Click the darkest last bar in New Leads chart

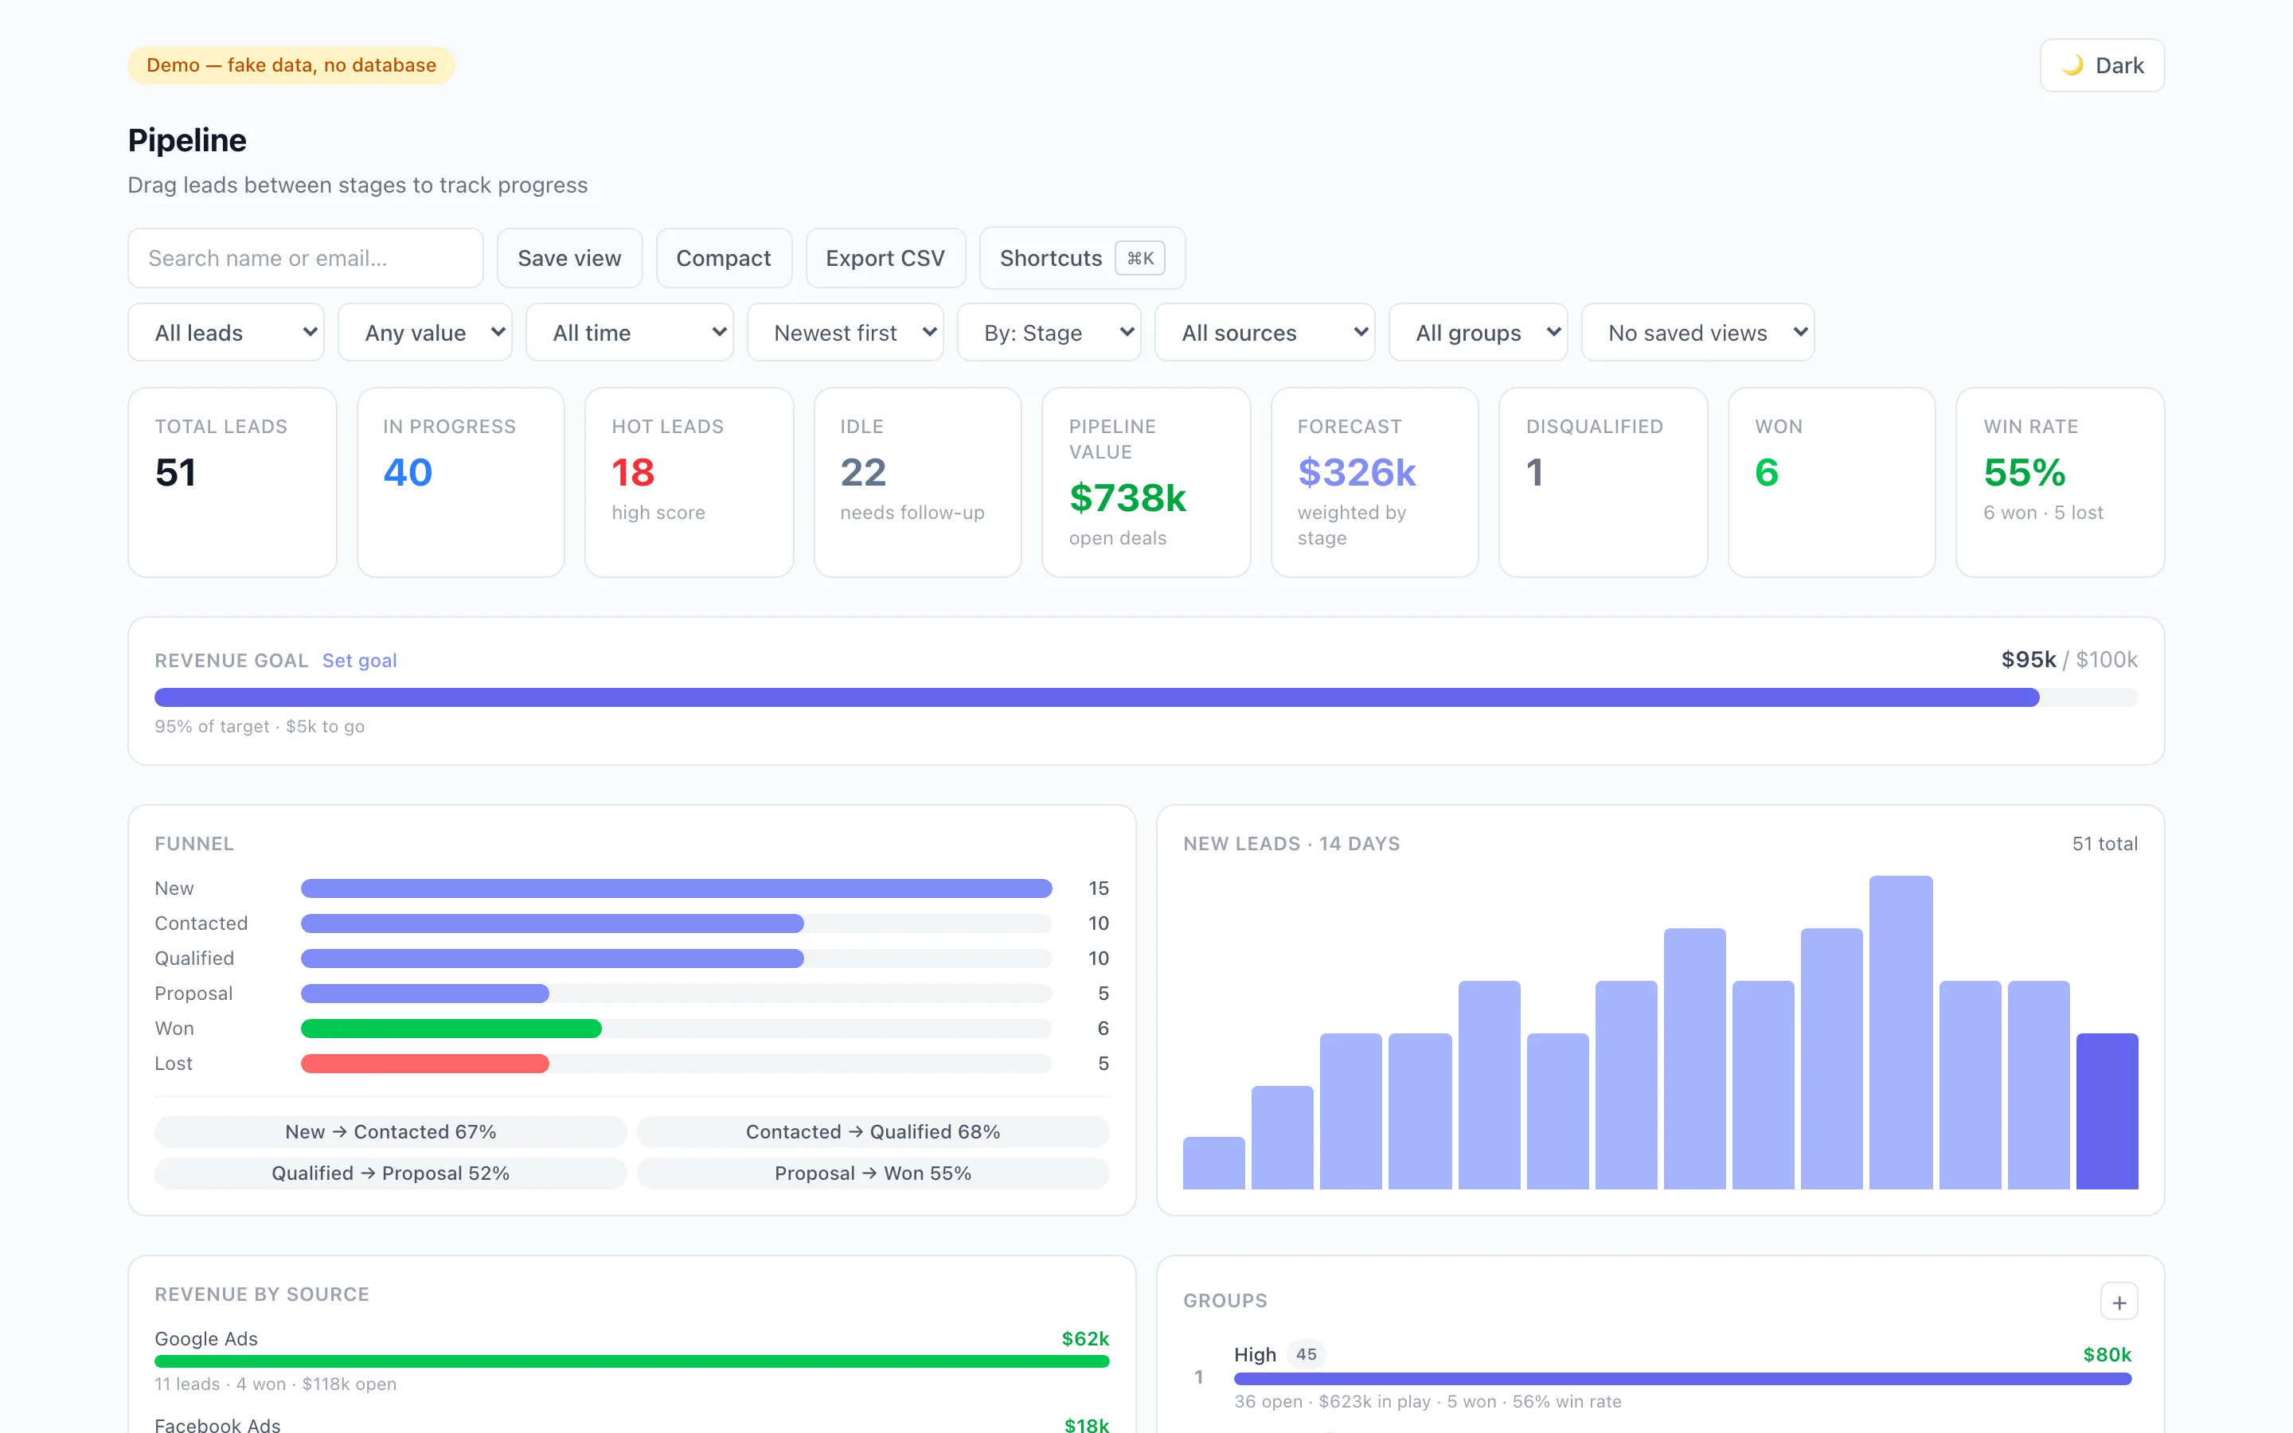2107,1111
